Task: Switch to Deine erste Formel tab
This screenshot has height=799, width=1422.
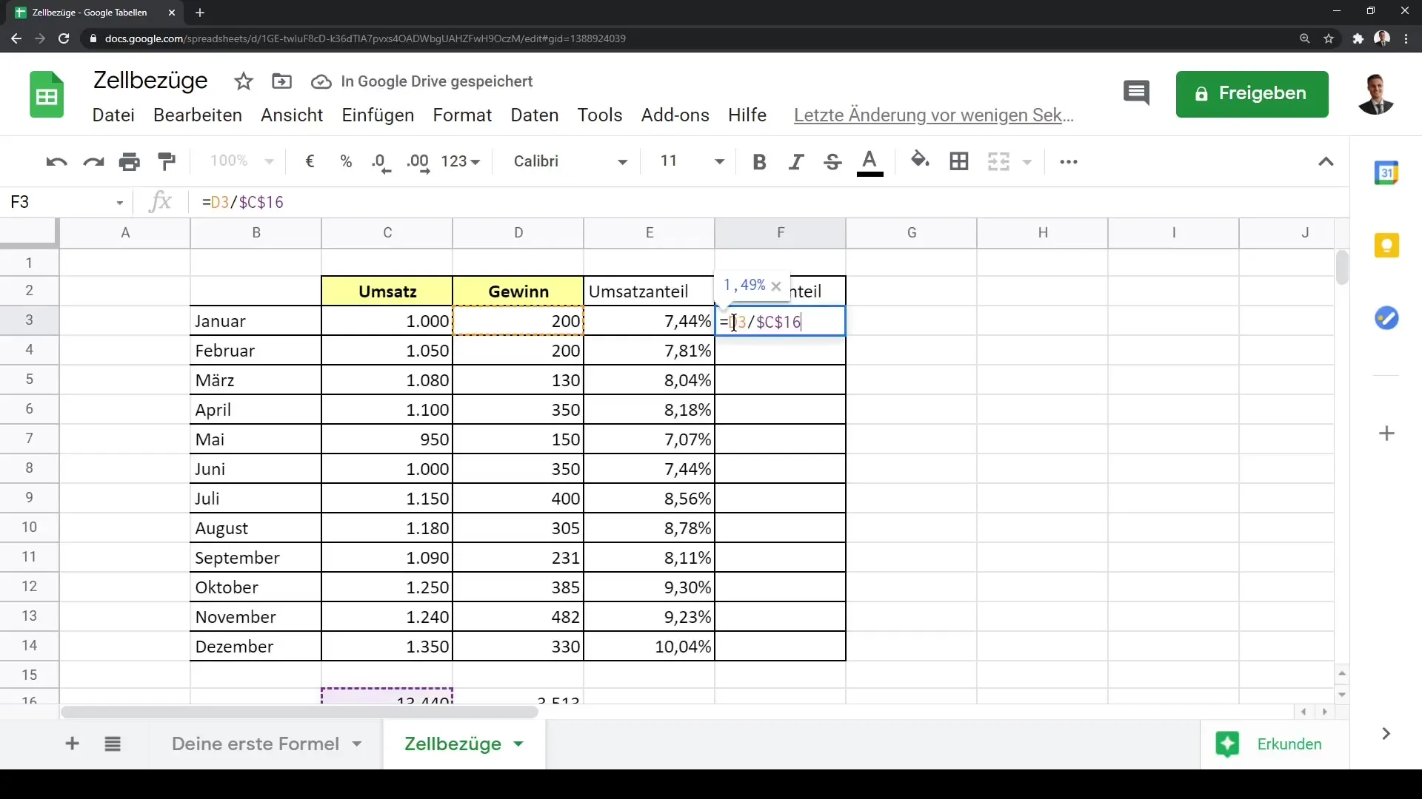Action: [256, 744]
